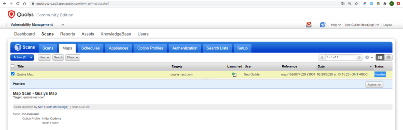Click Title column header
Image resolution: width=403 pixels, height=130 pixels.
point(20,66)
